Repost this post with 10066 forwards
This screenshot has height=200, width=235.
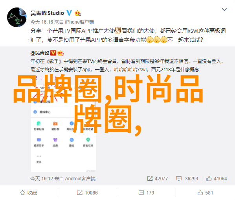(87, 193)
